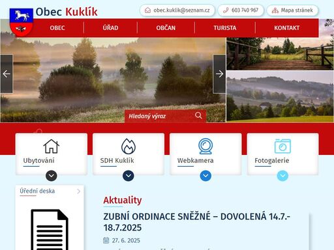Viewport: 334px width, 250px height.
Task: Open the Obec Kuklík site title link
Action: point(67,12)
